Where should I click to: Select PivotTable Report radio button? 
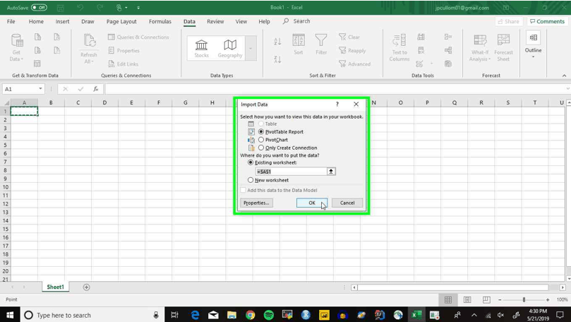tap(261, 131)
